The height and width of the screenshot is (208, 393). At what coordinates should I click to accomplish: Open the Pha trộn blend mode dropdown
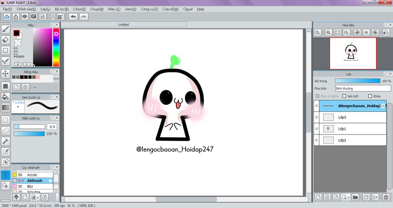[x=363, y=88]
